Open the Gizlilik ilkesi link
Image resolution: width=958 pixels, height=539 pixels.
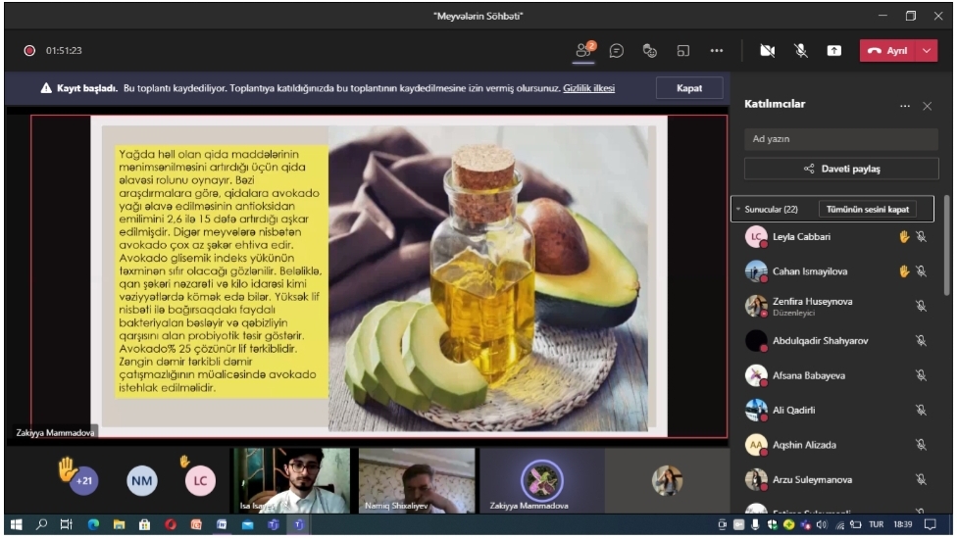coord(588,88)
